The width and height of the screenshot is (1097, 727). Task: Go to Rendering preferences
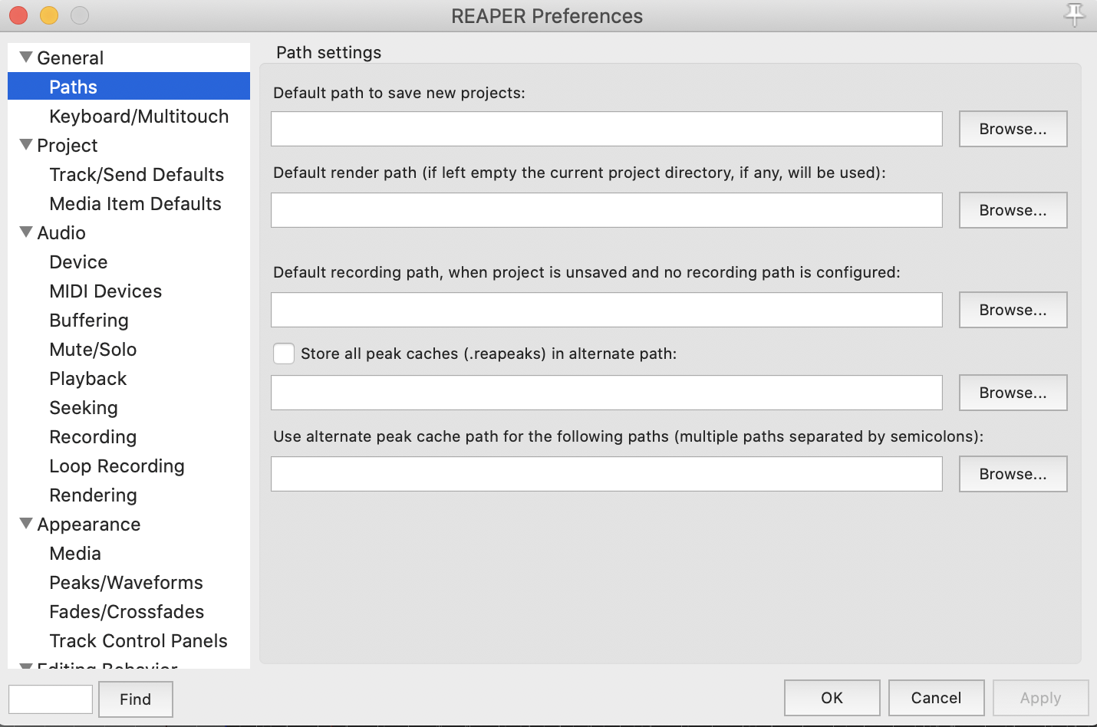click(x=93, y=495)
